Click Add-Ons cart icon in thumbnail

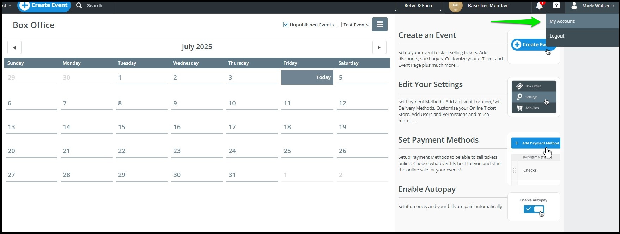519,108
